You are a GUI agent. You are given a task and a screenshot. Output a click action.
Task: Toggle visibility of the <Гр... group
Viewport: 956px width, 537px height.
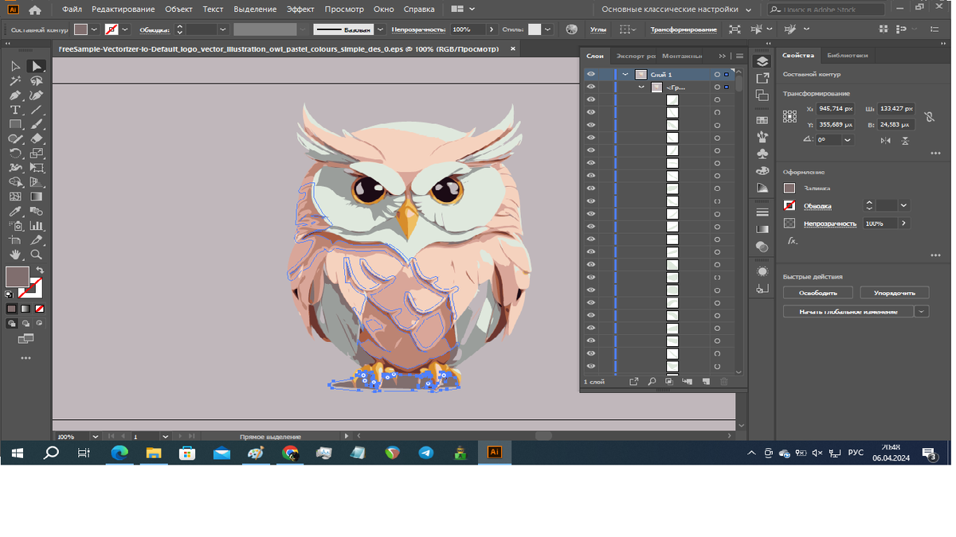click(591, 88)
